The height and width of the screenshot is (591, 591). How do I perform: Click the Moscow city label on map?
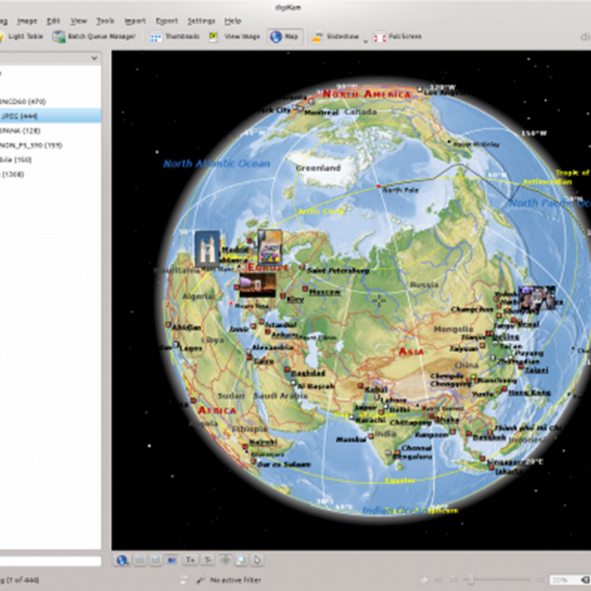pos(325,292)
